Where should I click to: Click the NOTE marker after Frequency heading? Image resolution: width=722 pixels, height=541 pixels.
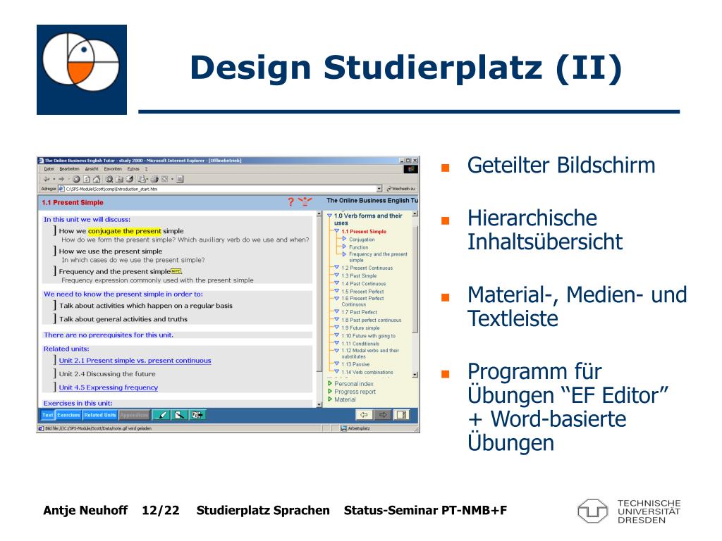click(176, 271)
